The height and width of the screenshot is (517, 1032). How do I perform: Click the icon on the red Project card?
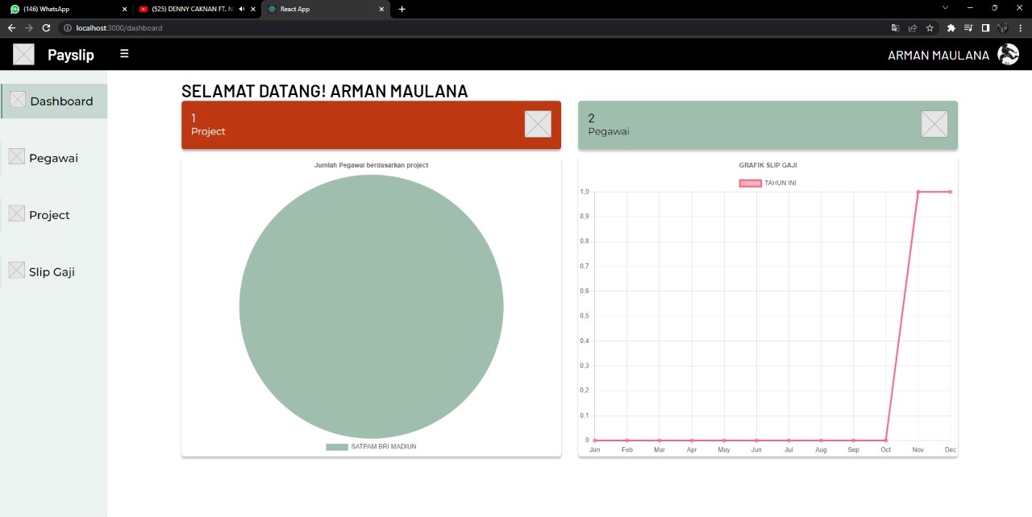pyautogui.click(x=538, y=124)
